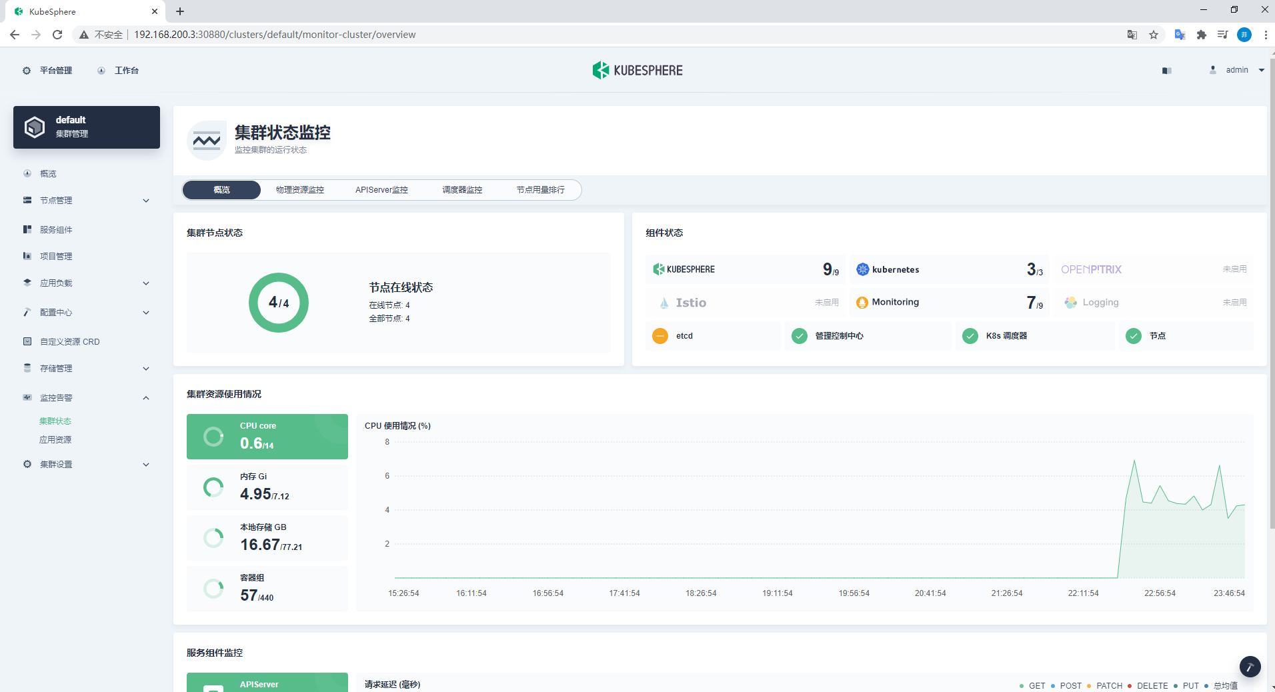
Task: Expand the 应用负载 chevron
Action: click(146, 283)
